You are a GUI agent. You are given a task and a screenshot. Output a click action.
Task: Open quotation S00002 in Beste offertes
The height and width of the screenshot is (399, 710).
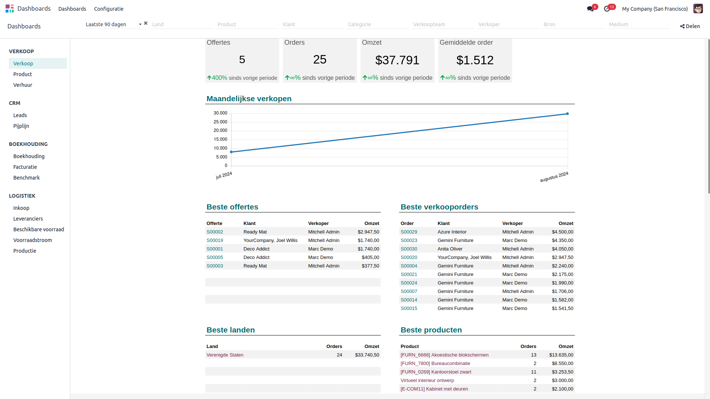pos(215,232)
